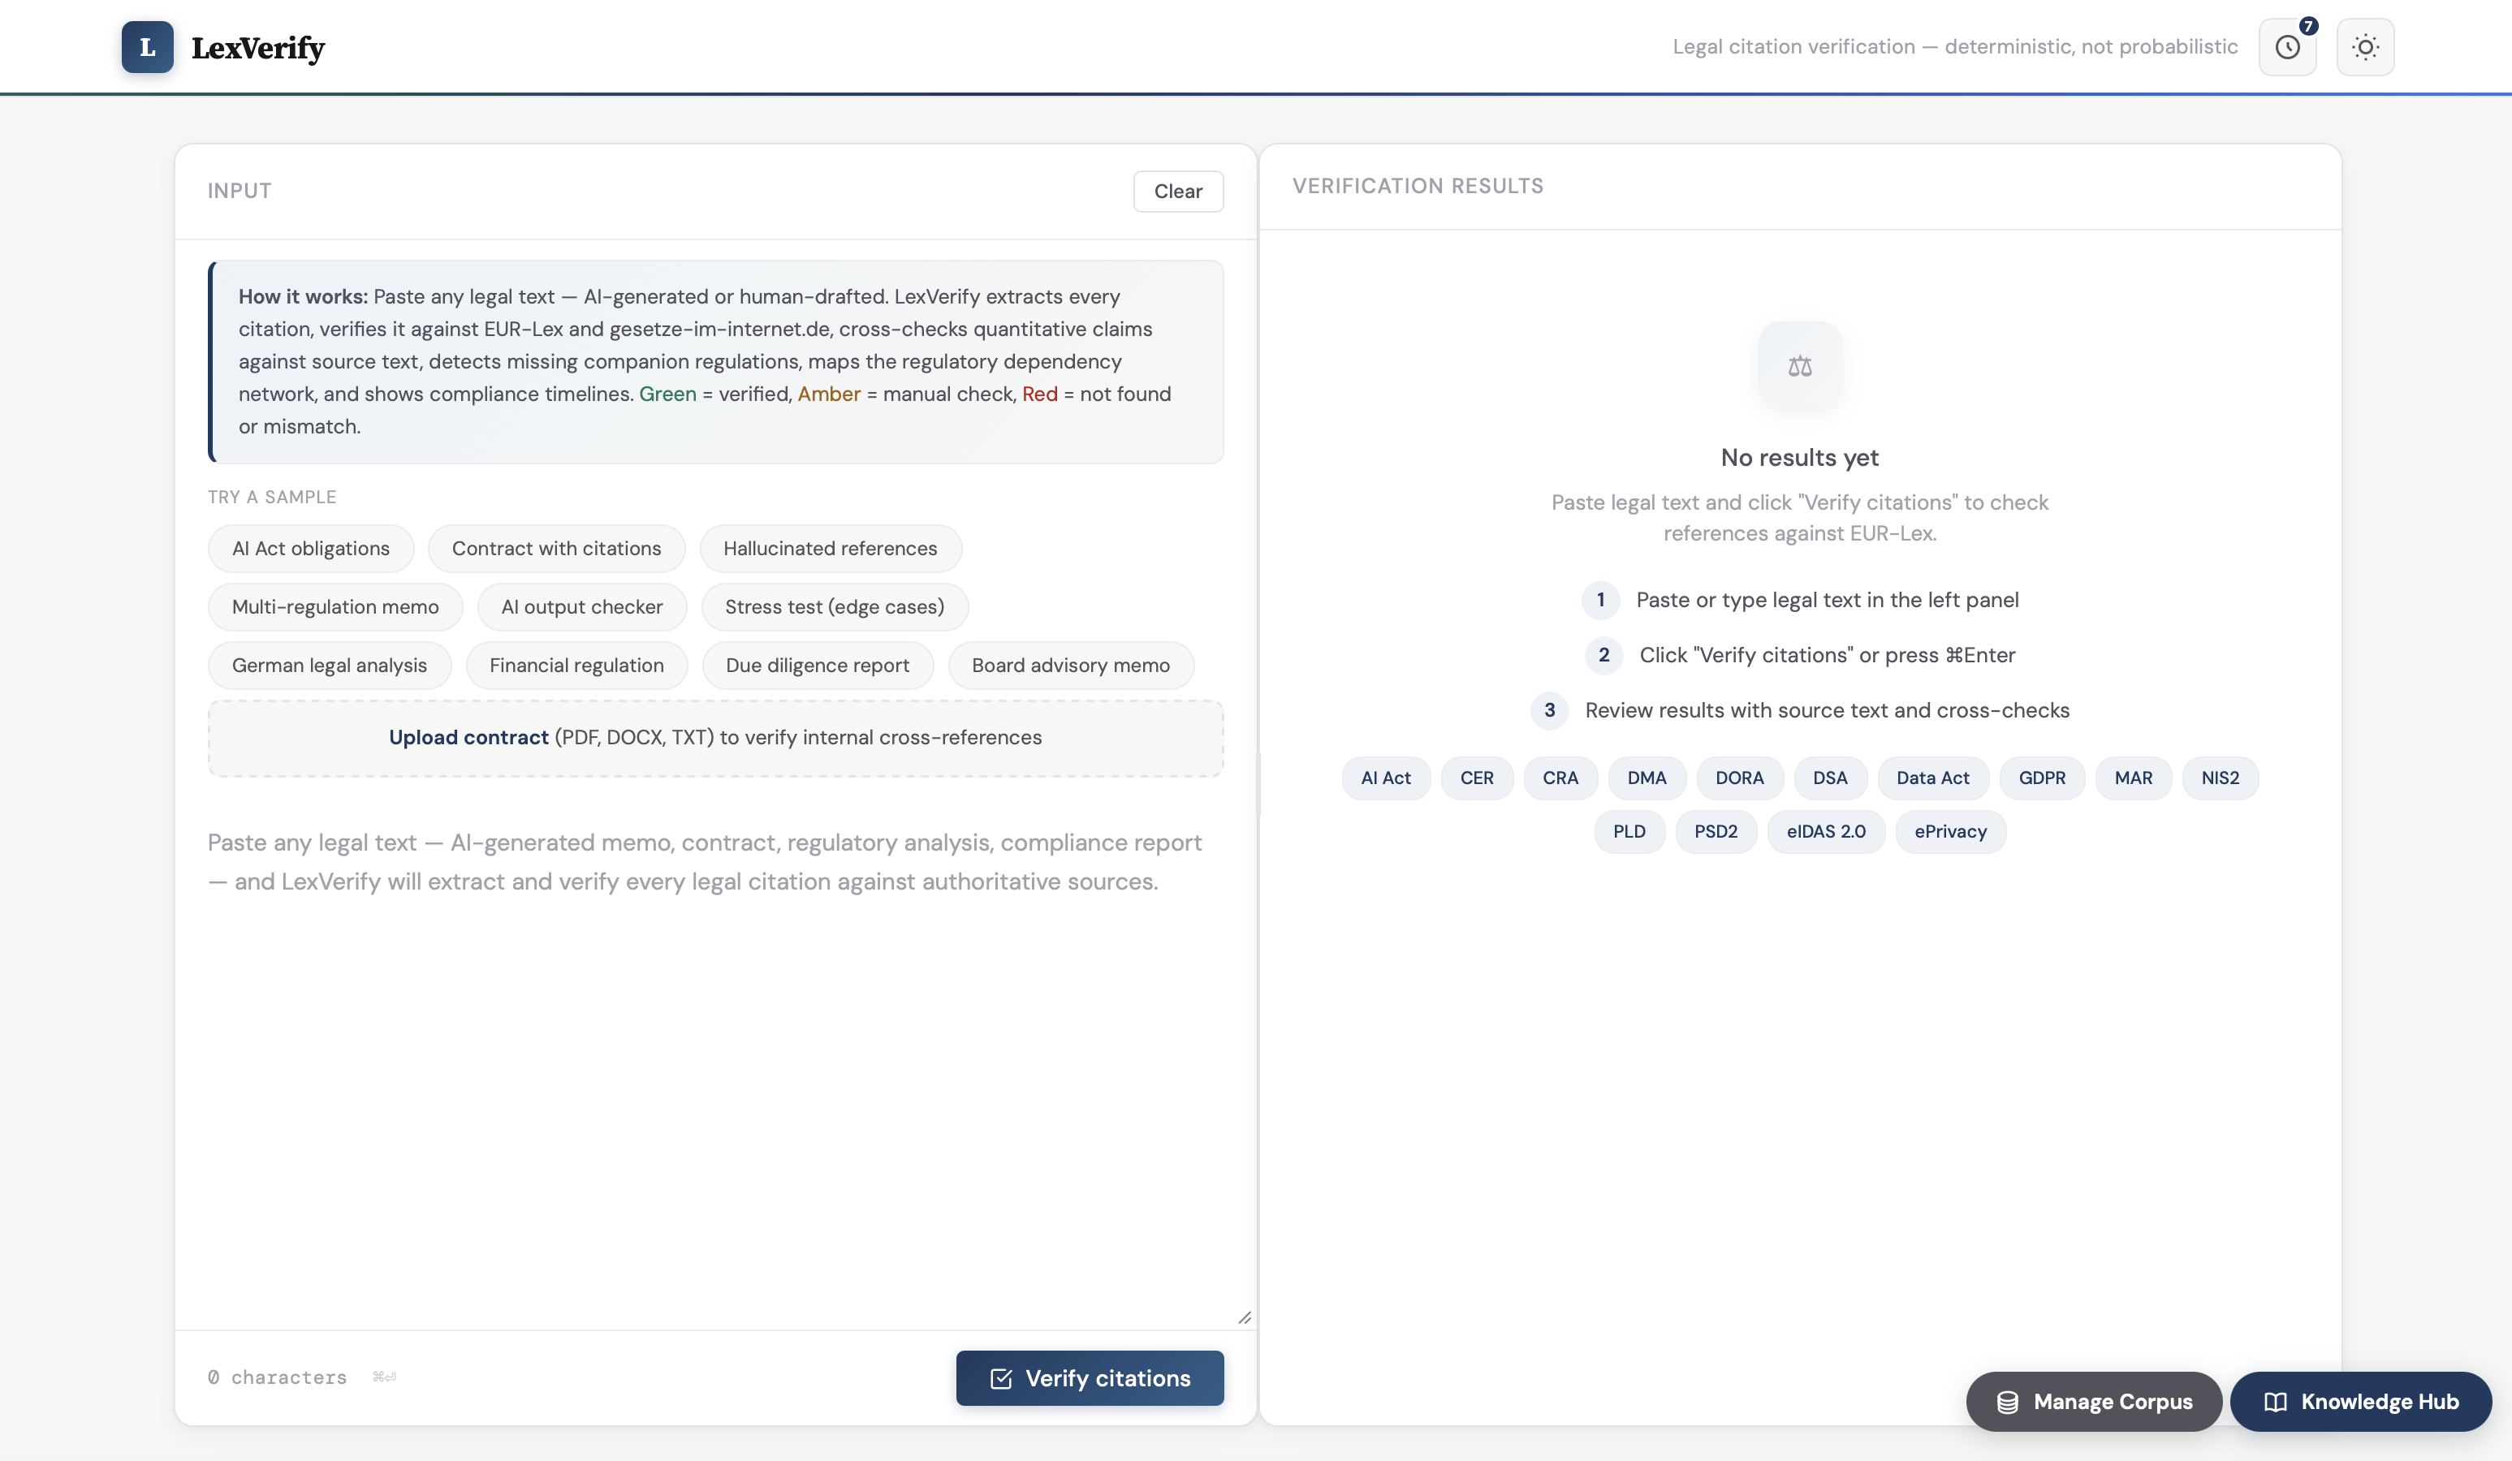Open the verification history clock icon
The height and width of the screenshot is (1461, 2512).
pyautogui.click(x=2287, y=47)
